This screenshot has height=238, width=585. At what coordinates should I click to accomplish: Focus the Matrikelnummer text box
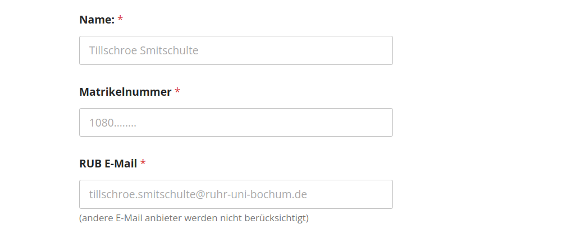tap(236, 122)
